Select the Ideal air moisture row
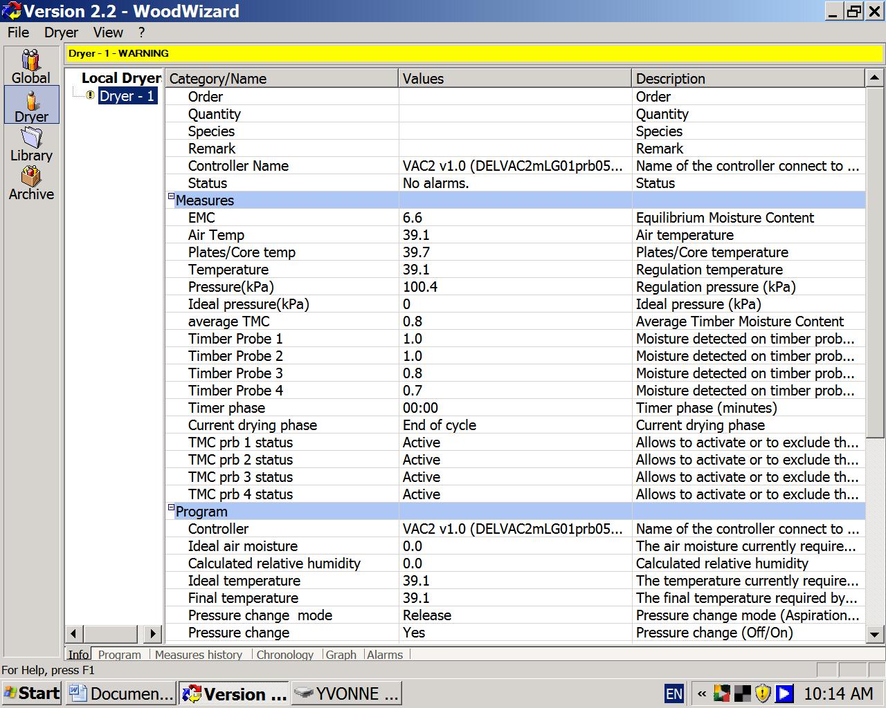The width and height of the screenshot is (886, 708). click(x=515, y=546)
